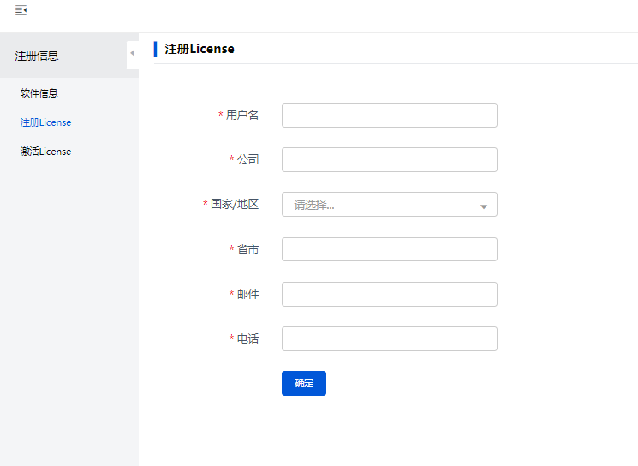
Task: Click the 国家/地区 field label text
Action: pos(235,205)
